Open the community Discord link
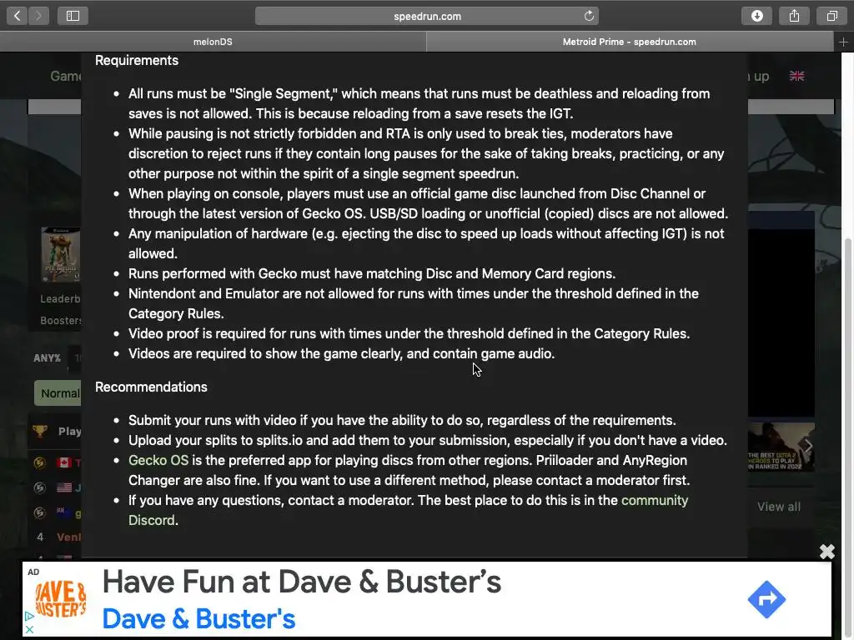The image size is (854, 640). click(x=409, y=510)
